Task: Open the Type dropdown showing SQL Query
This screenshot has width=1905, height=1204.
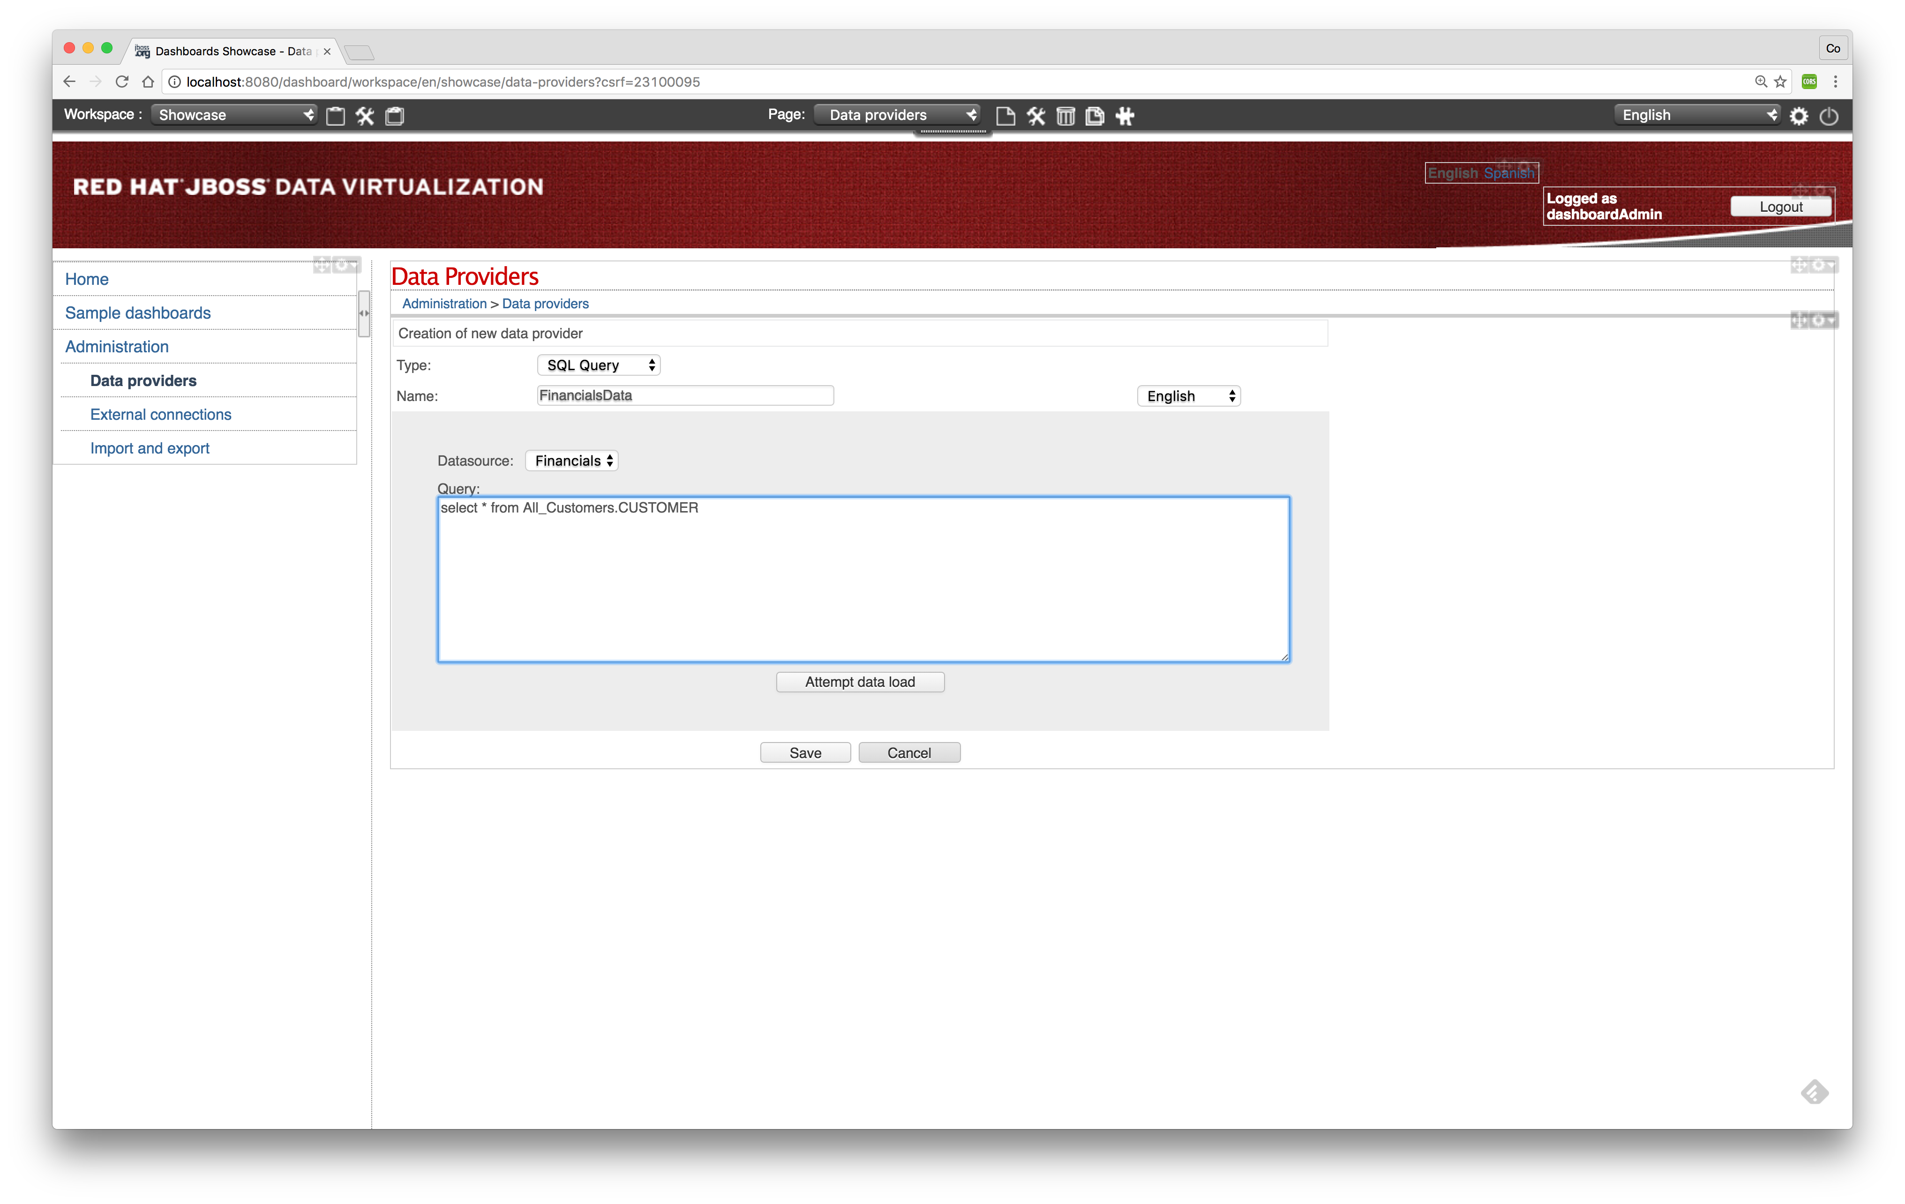Action: (599, 364)
